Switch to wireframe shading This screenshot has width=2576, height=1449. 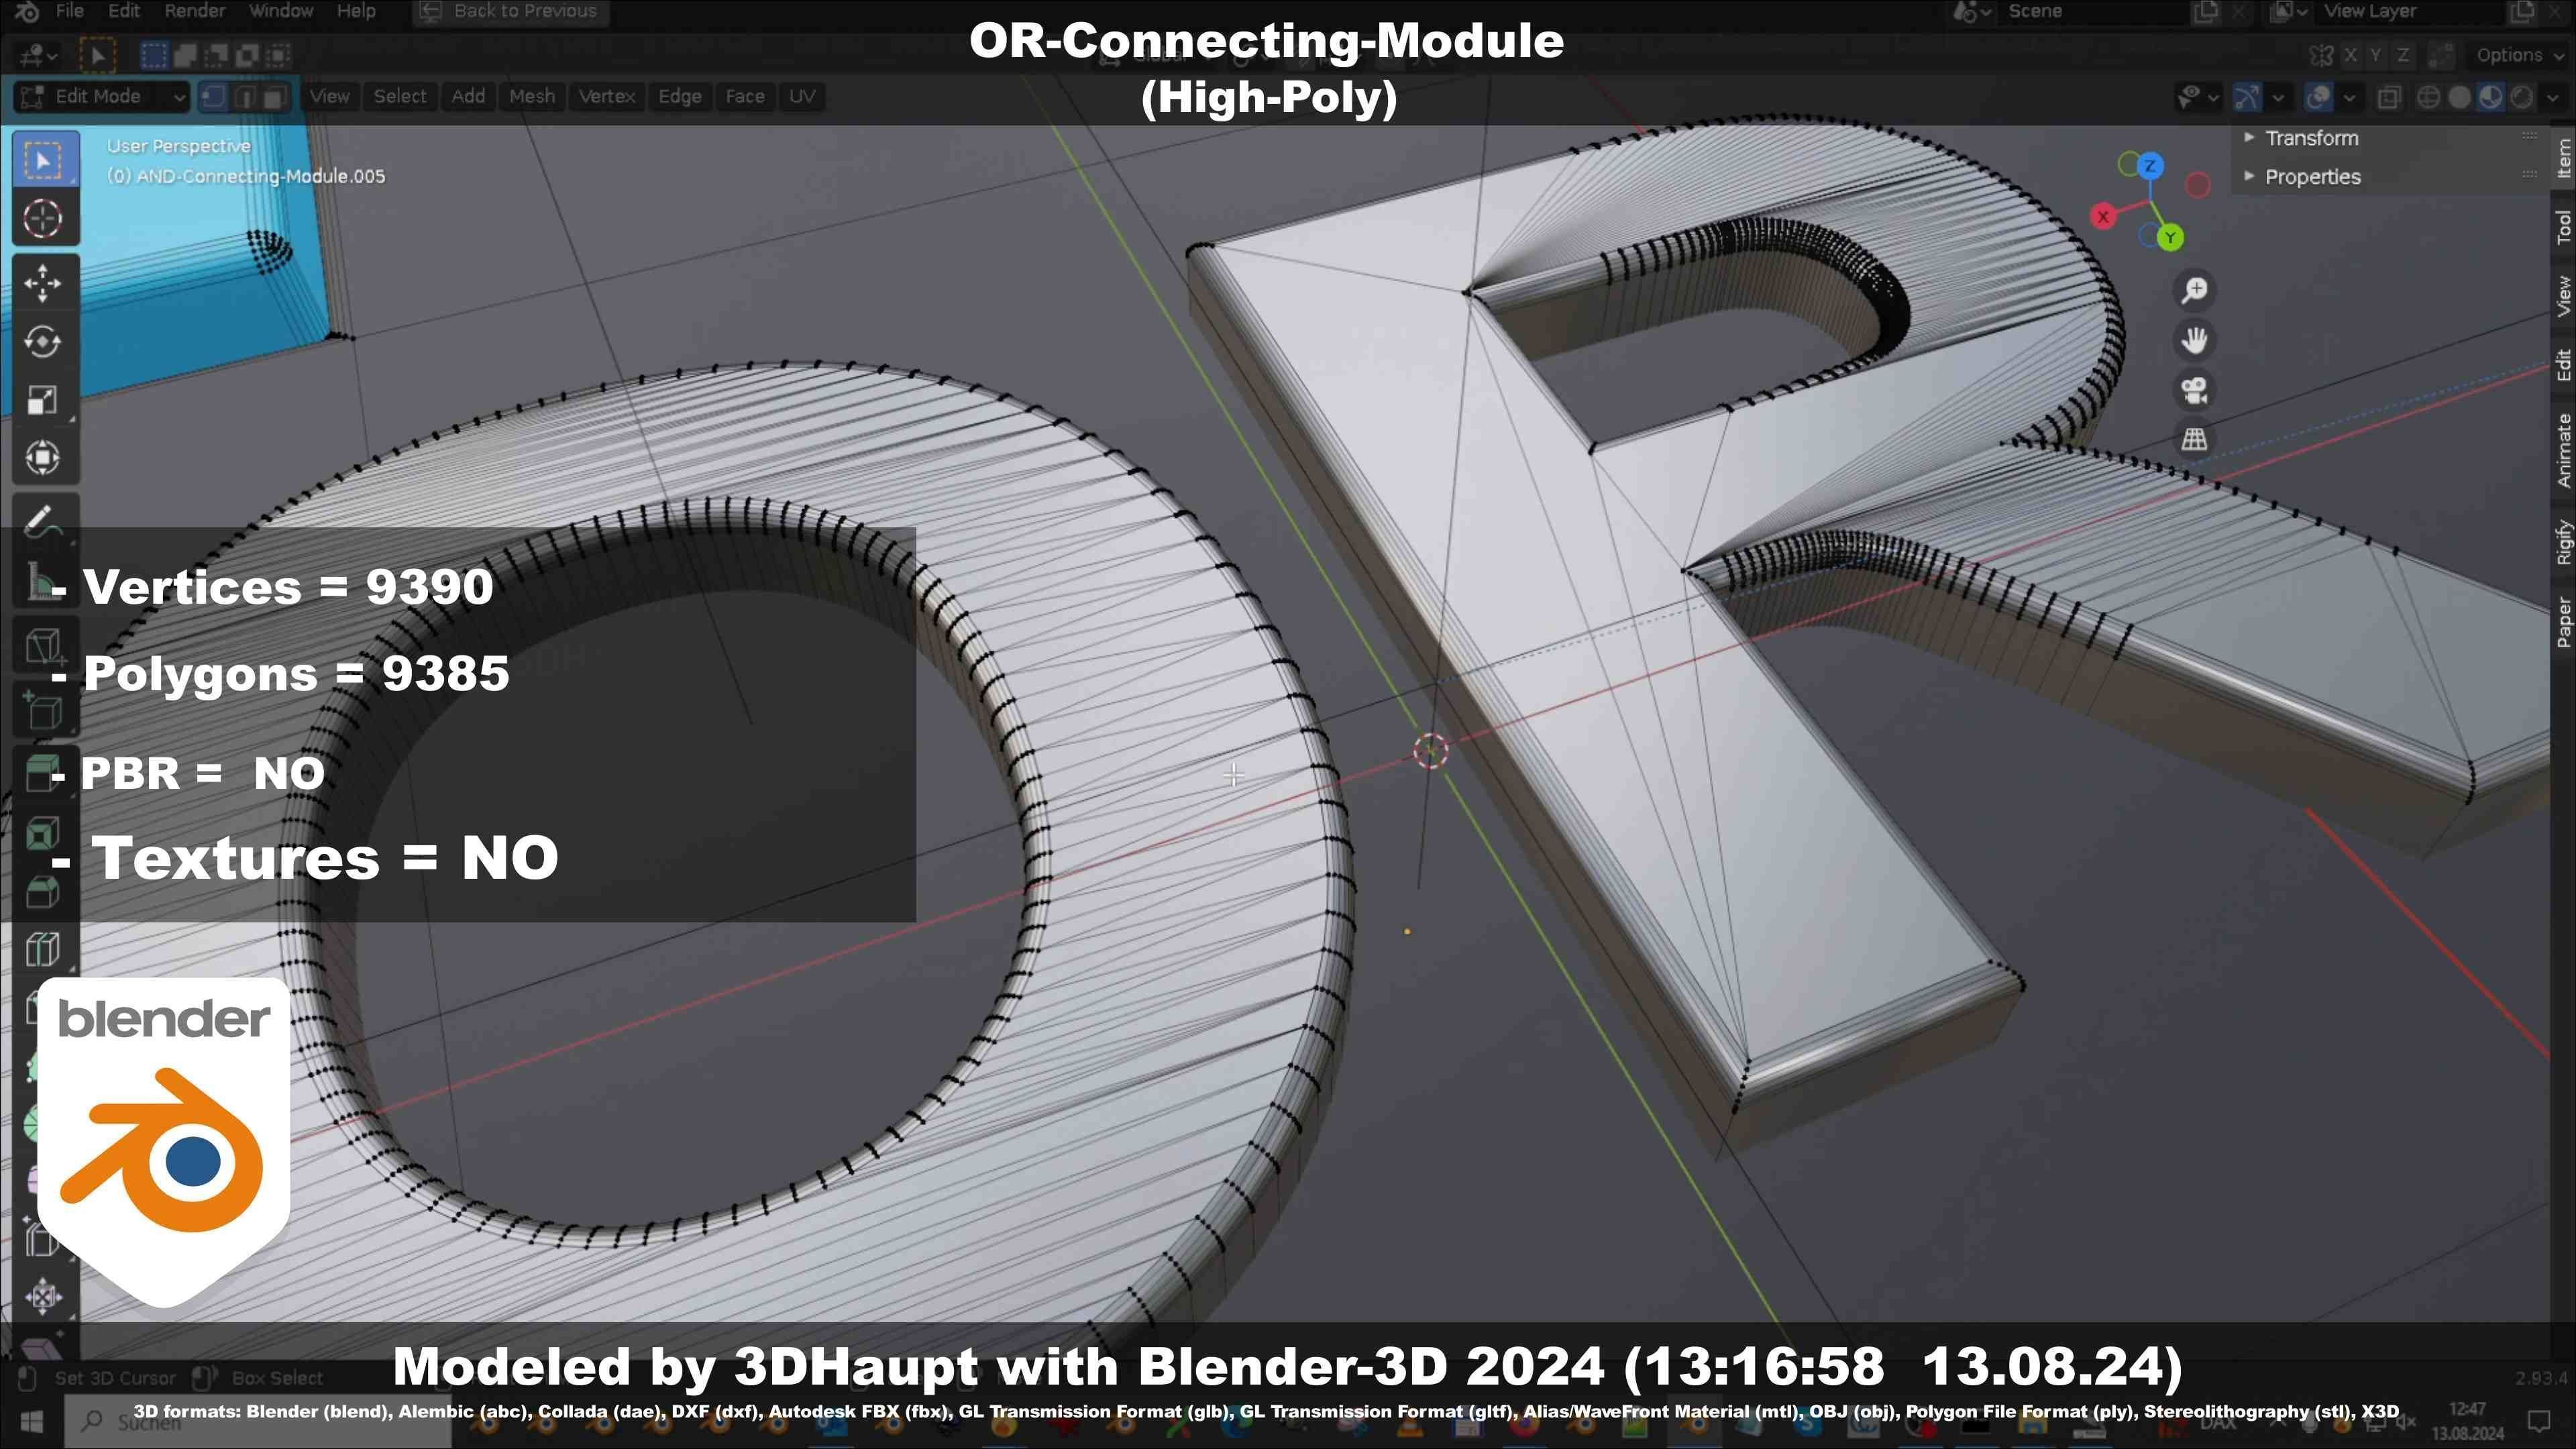point(2428,97)
